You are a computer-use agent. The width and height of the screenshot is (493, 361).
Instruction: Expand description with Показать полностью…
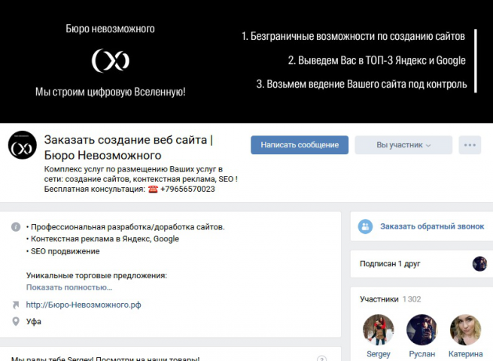(69, 287)
